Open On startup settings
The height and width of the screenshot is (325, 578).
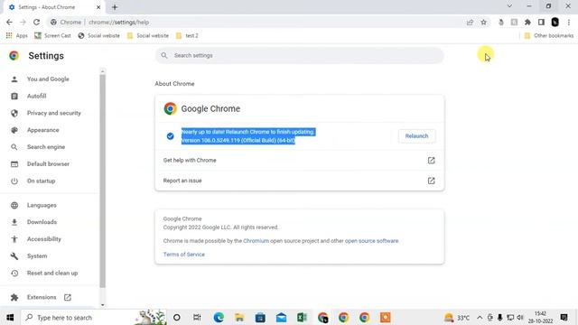tap(41, 181)
